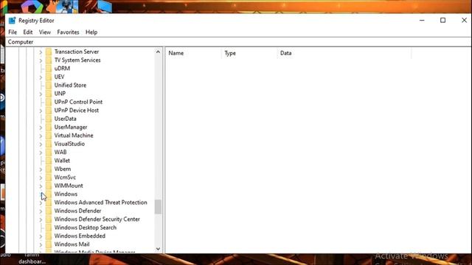Click the UPnP Device Host folder icon

pyautogui.click(x=49, y=110)
